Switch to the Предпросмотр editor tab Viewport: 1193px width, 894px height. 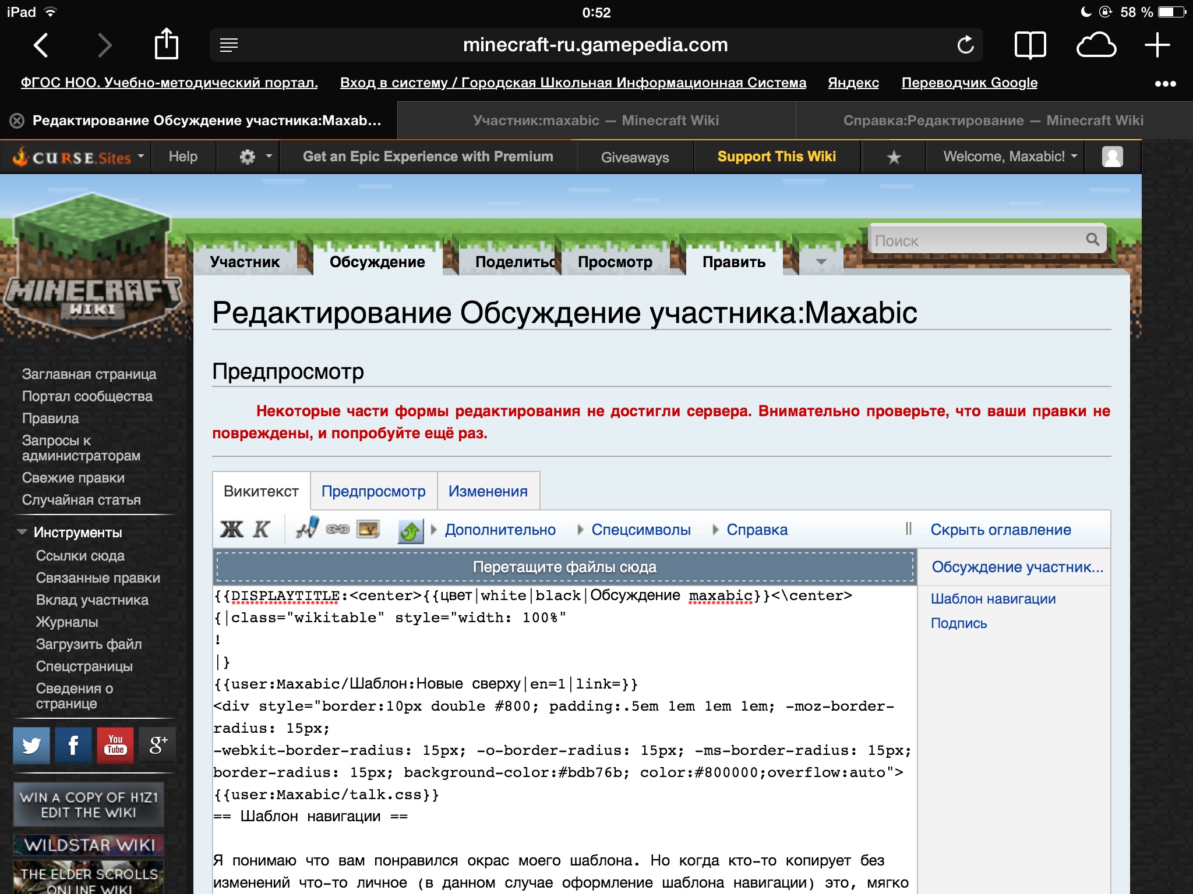pos(373,491)
